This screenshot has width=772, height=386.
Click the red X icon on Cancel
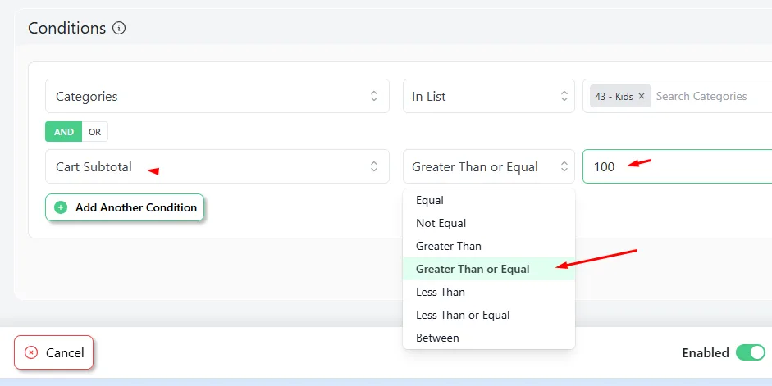[31, 352]
